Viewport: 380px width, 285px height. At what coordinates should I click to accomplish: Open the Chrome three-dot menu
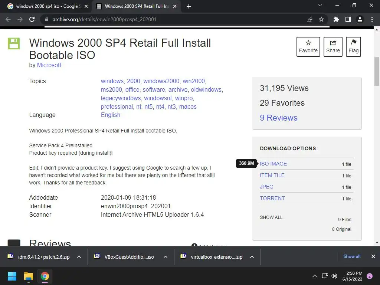click(x=372, y=19)
